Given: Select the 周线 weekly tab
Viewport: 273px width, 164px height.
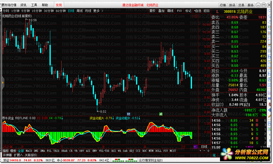Looking at the screenshot, I should coord(79,11).
